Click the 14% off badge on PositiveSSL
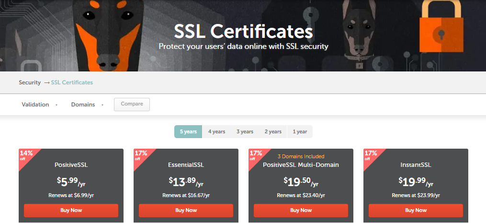 click(x=26, y=155)
